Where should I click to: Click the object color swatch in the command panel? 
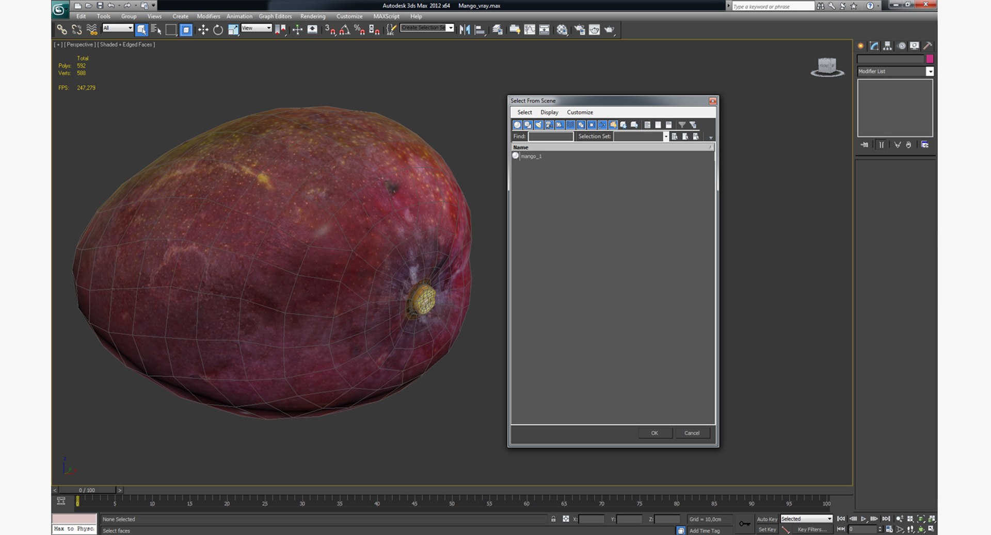pyautogui.click(x=930, y=59)
